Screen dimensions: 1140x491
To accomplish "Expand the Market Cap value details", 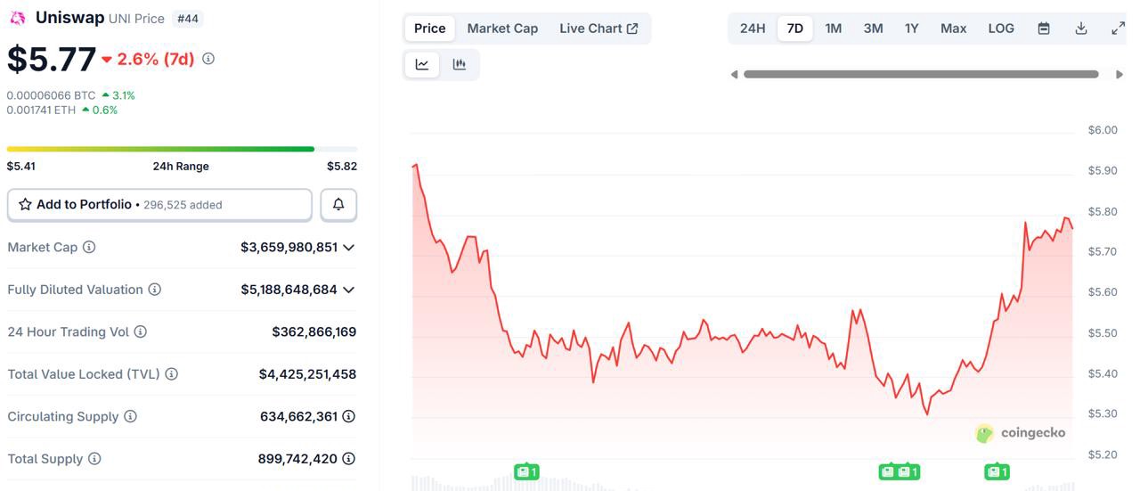I will 349,247.
